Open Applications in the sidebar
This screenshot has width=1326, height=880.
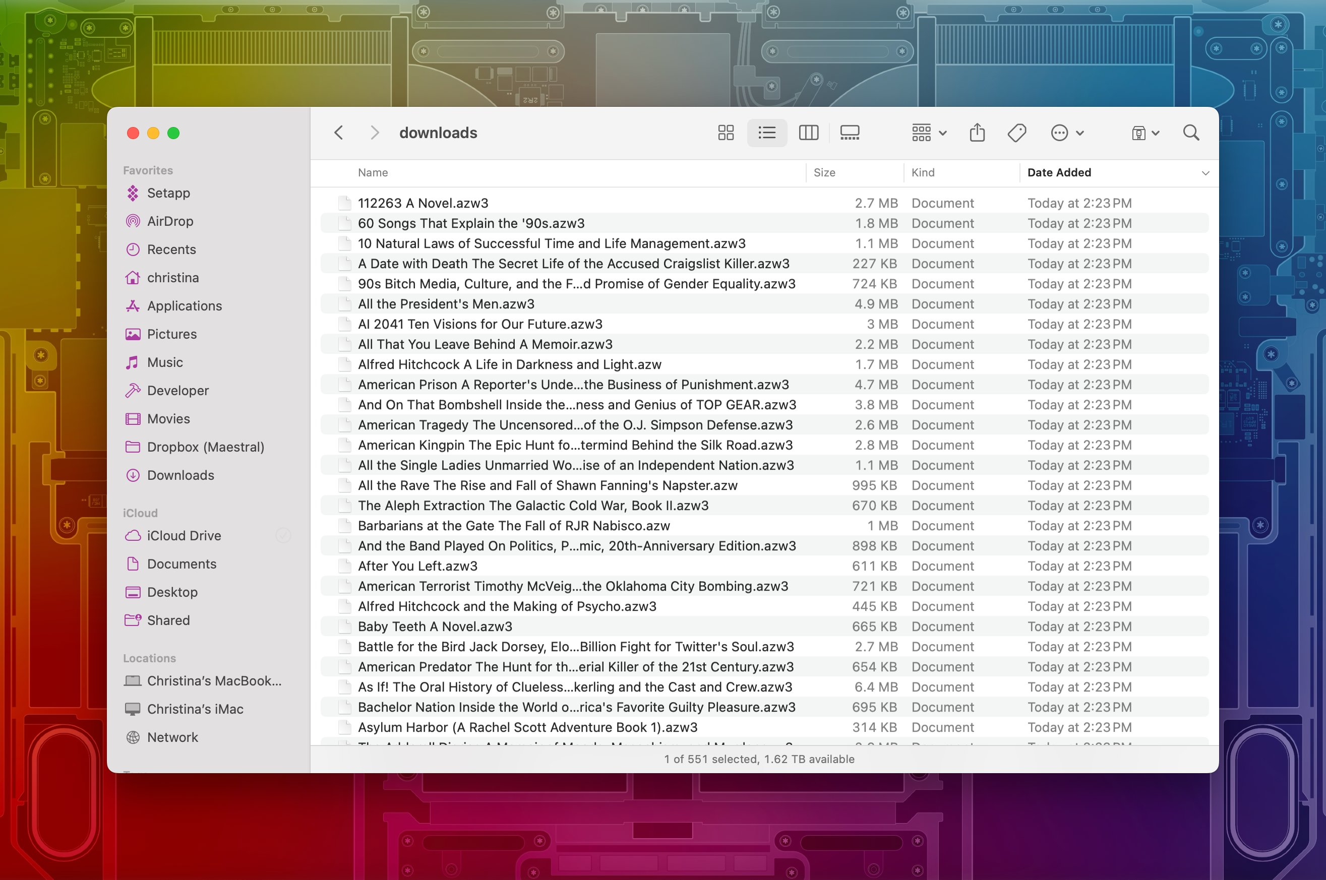point(173,306)
